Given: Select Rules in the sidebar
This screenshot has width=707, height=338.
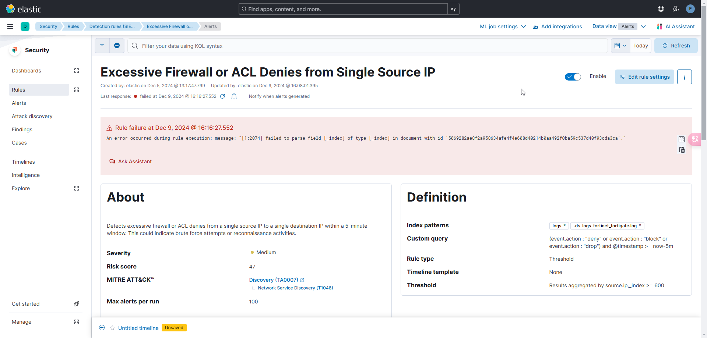Looking at the screenshot, I should 39,90.
